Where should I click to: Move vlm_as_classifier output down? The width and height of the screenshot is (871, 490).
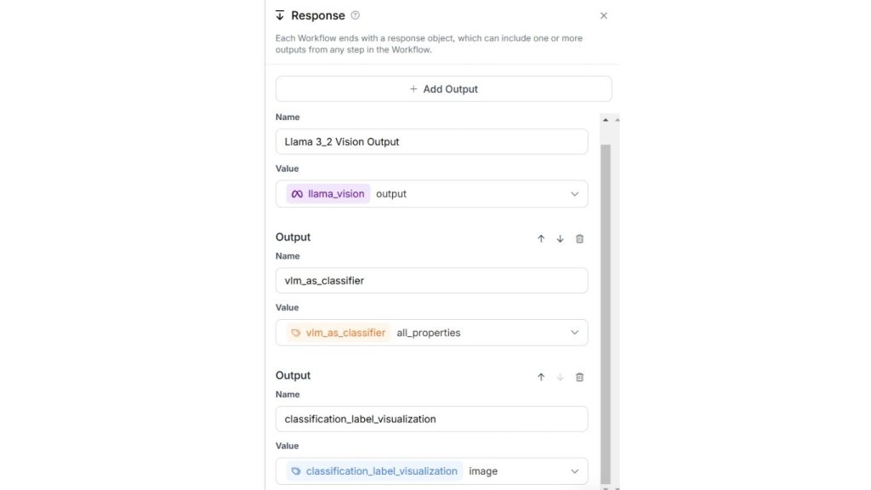pos(560,239)
